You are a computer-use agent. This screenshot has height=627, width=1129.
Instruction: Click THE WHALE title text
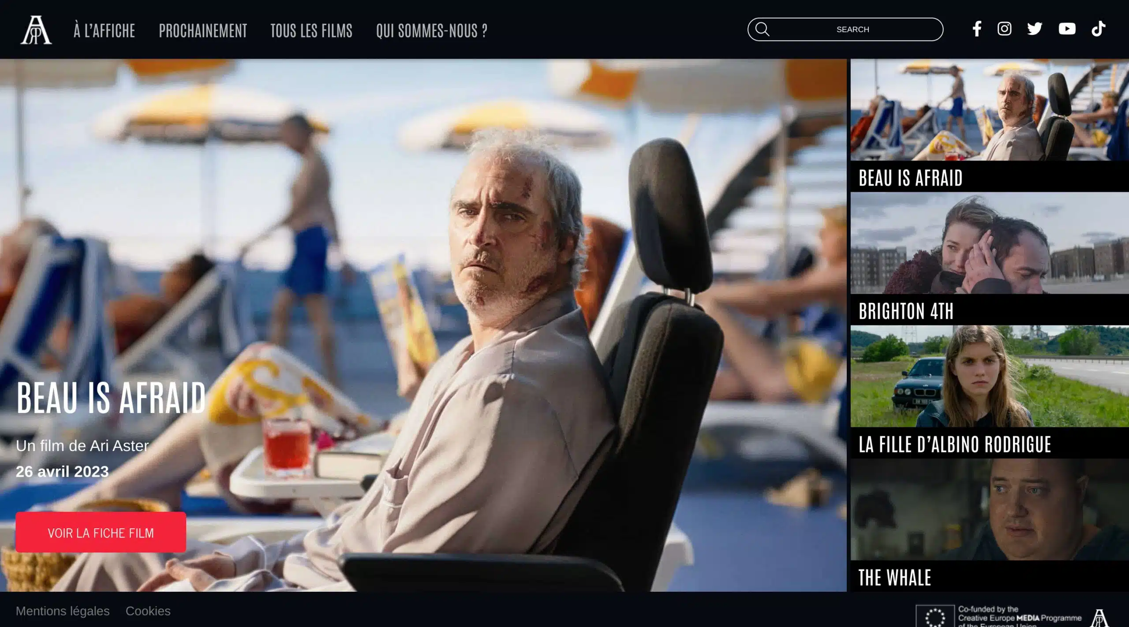tap(895, 578)
